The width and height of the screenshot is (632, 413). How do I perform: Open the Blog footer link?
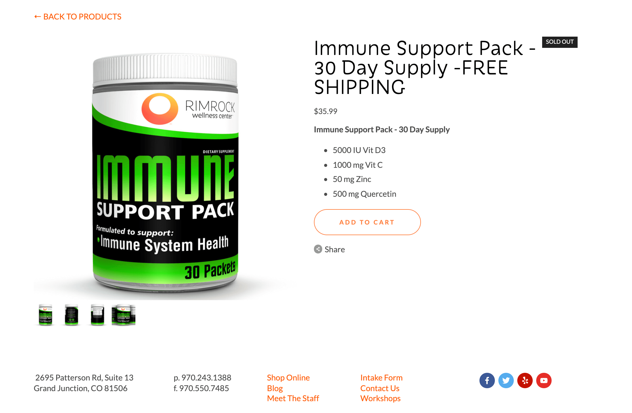click(275, 388)
